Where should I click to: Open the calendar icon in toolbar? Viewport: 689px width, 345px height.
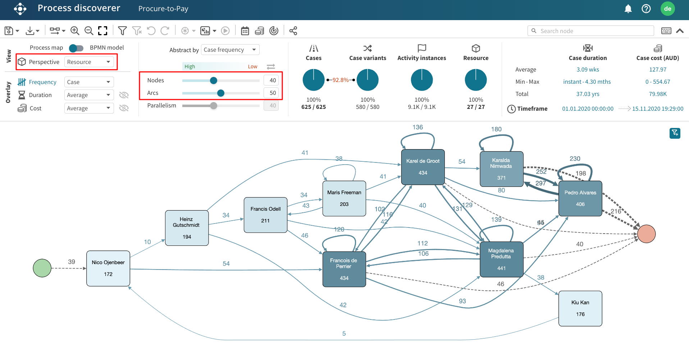pos(245,31)
